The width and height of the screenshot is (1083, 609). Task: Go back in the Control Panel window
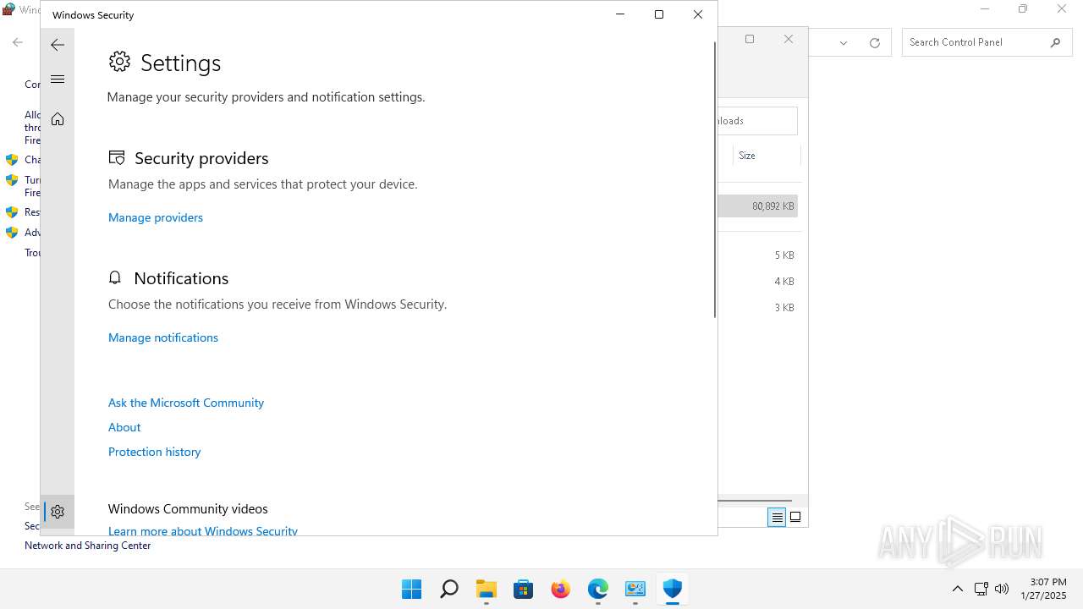[x=18, y=42]
